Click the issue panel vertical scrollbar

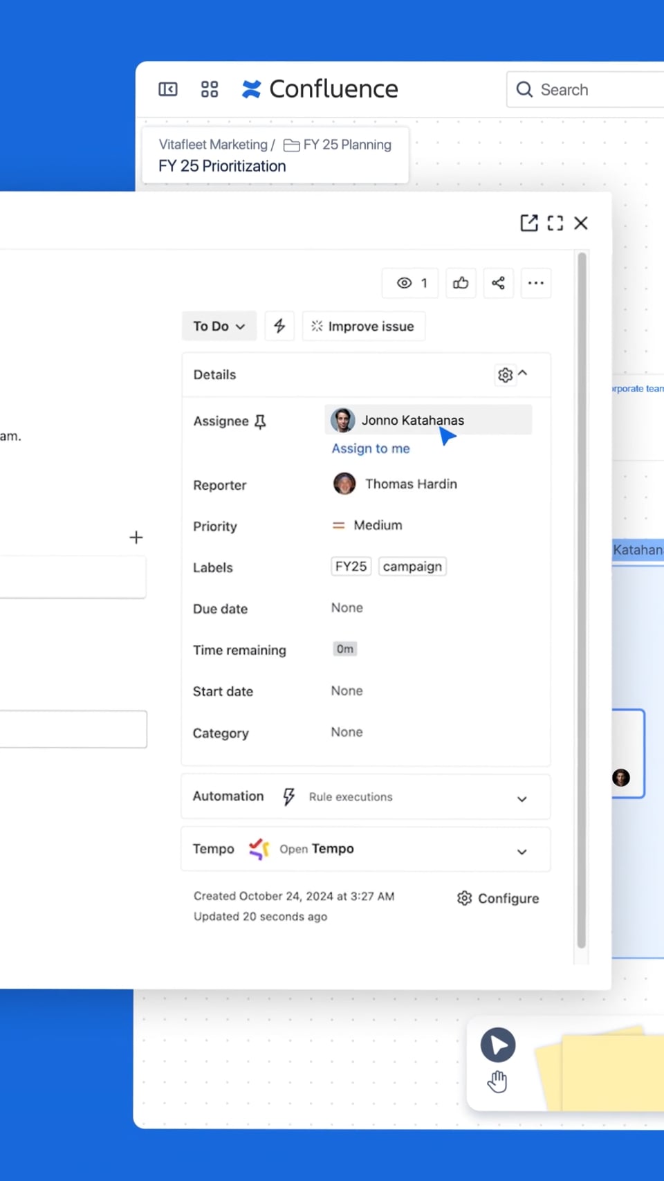coord(582,601)
